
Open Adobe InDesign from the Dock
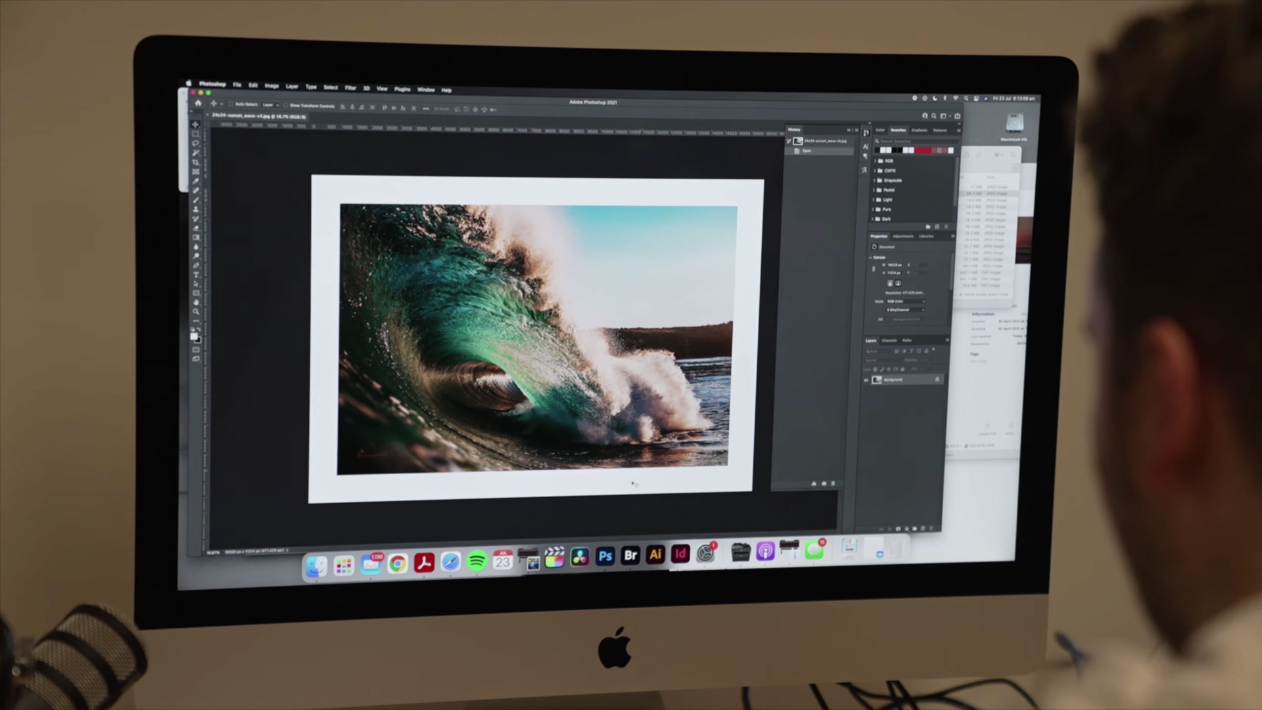(680, 554)
